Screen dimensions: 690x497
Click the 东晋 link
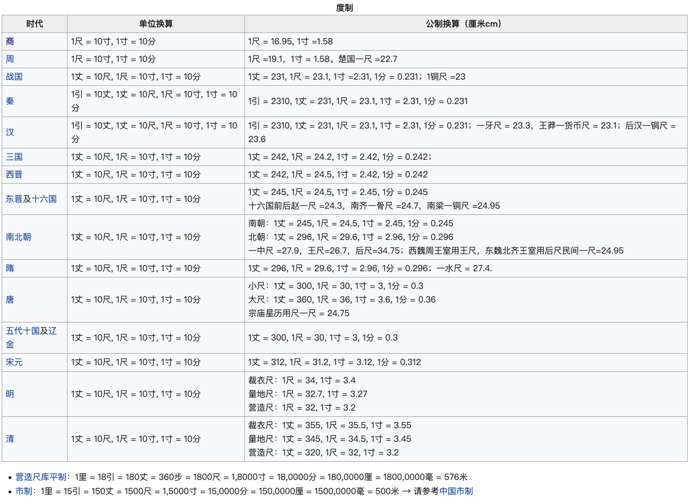[14, 199]
